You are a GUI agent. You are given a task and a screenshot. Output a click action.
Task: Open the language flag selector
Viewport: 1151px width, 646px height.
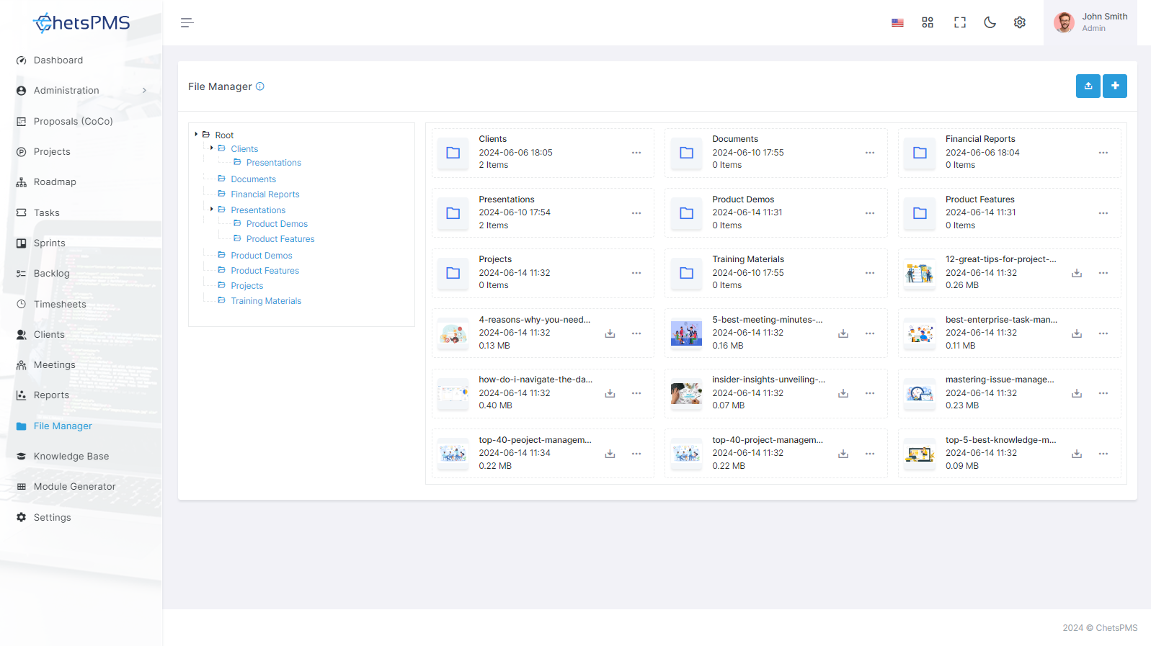[897, 23]
